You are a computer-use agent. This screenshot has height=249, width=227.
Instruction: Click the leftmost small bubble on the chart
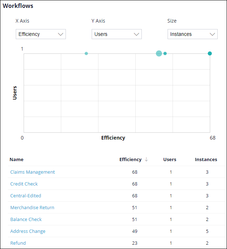pos(86,53)
